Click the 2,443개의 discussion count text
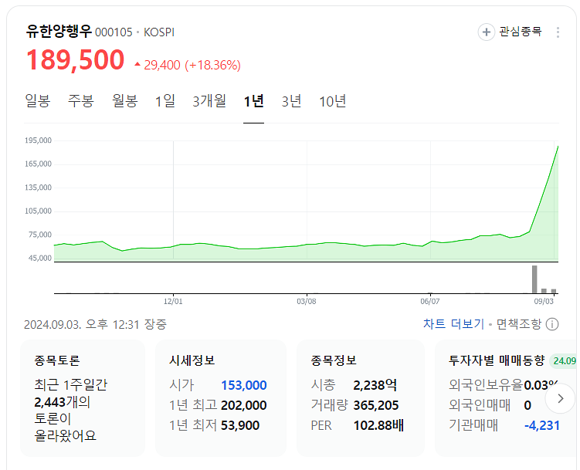 coord(62,402)
